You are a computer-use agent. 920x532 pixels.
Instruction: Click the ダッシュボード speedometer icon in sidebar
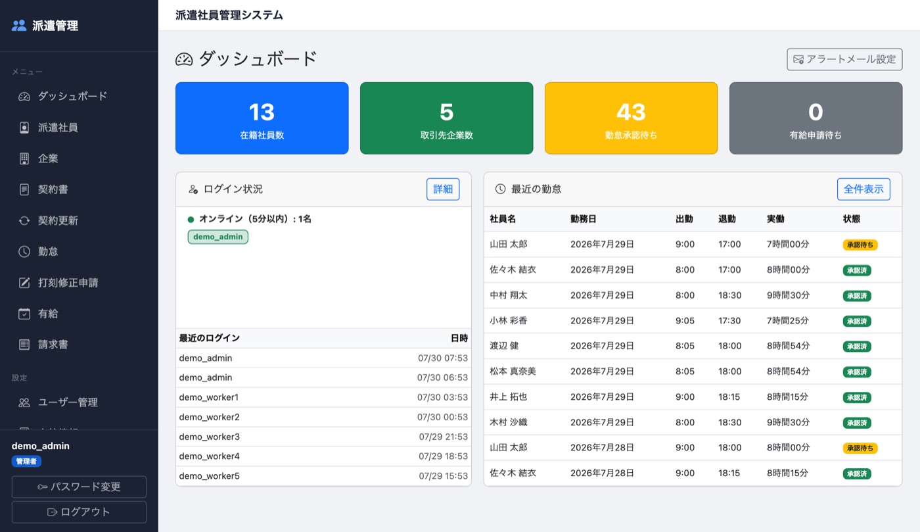pos(24,96)
